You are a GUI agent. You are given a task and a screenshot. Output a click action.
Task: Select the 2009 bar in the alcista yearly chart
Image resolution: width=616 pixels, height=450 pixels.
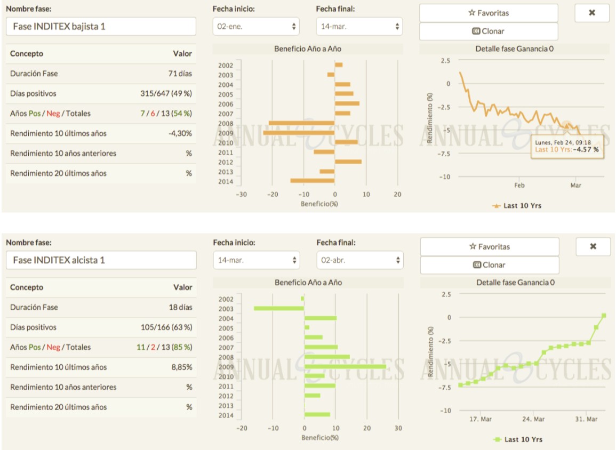[345, 366]
